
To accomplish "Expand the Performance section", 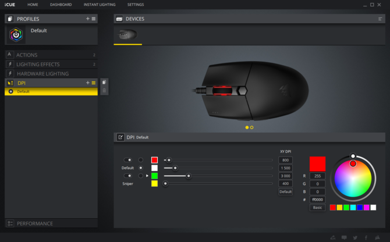I will coord(51,223).
